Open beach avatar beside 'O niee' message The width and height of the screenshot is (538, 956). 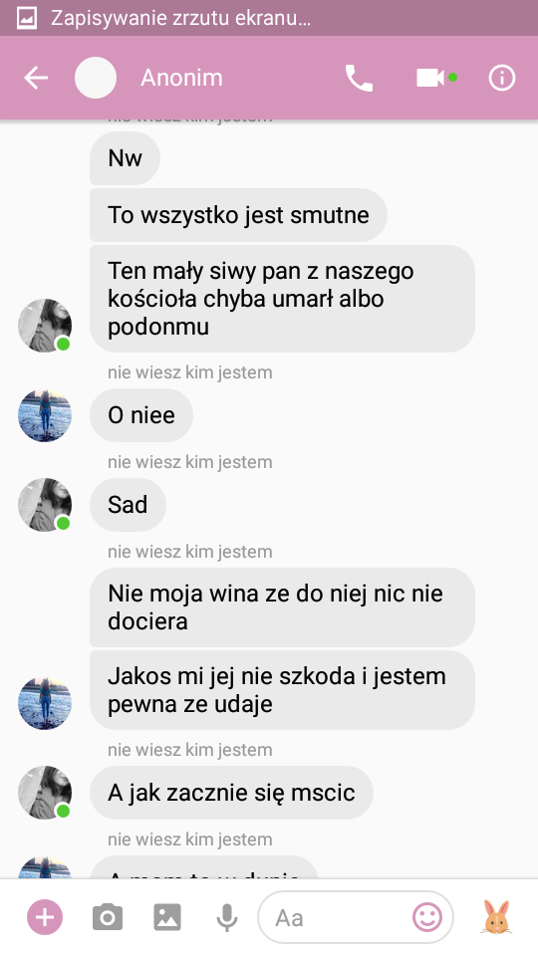pos(45,415)
